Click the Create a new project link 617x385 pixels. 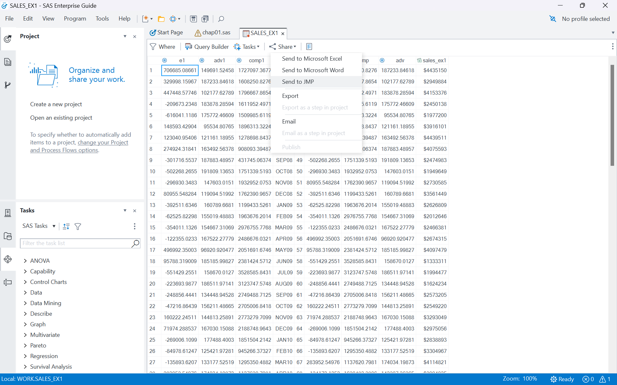[56, 104]
